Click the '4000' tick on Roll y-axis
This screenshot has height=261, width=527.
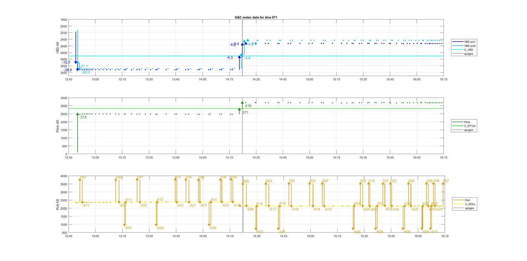pyautogui.click(x=63, y=176)
